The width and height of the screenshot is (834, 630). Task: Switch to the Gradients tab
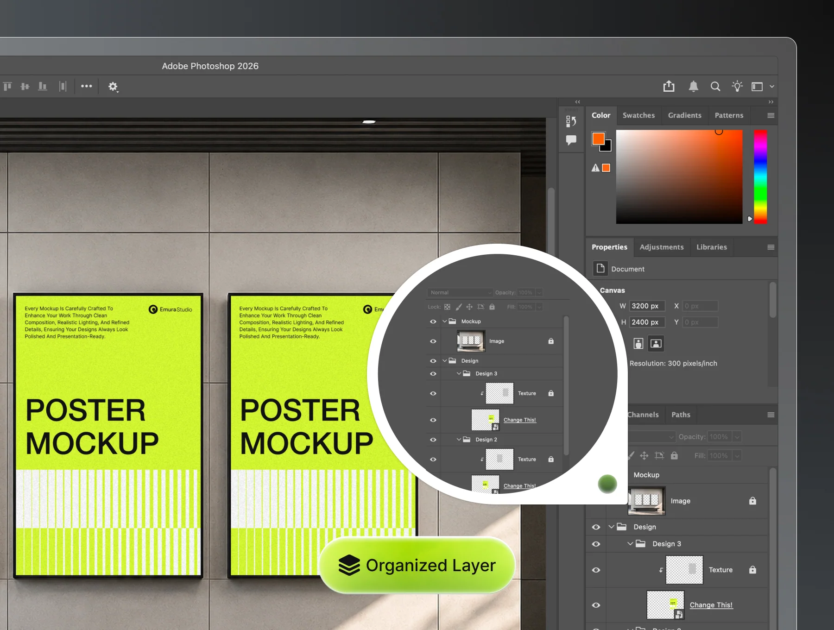684,115
